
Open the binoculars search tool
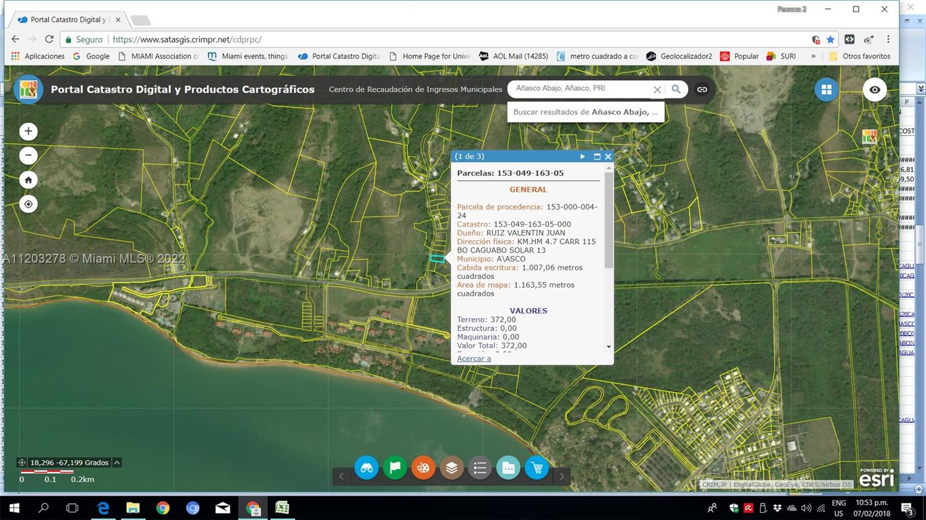coord(366,468)
